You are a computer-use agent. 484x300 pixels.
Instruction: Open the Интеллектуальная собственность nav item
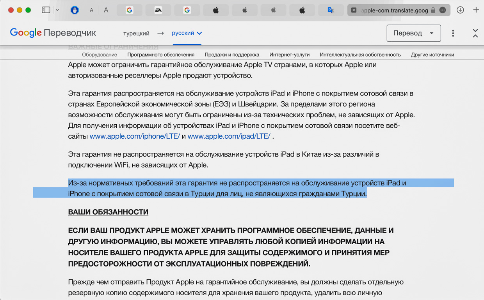[x=360, y=55]
